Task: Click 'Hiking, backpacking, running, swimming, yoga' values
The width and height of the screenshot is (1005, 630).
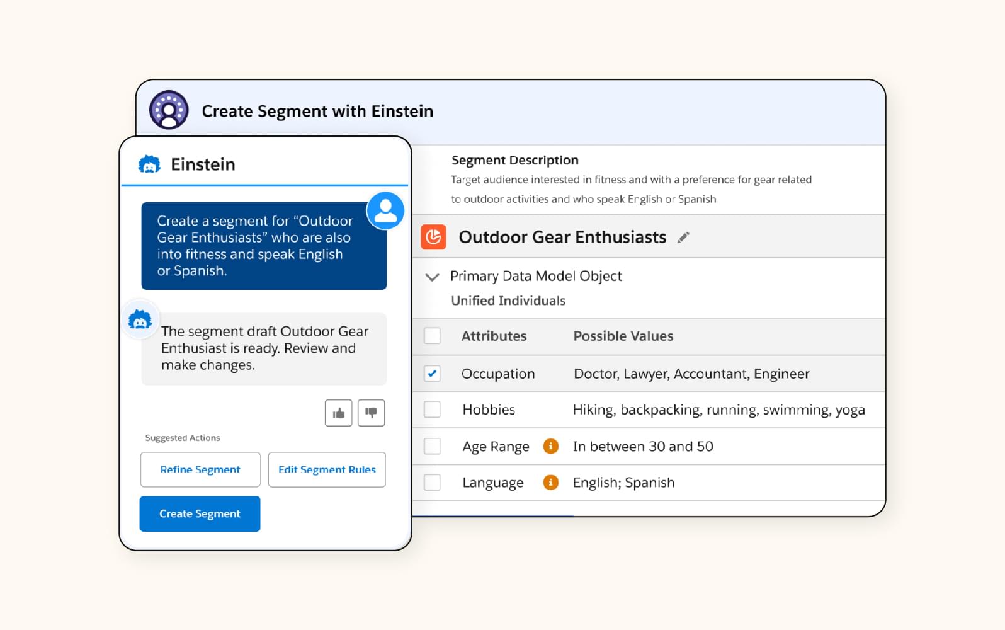Action: (x=719, y=410)
